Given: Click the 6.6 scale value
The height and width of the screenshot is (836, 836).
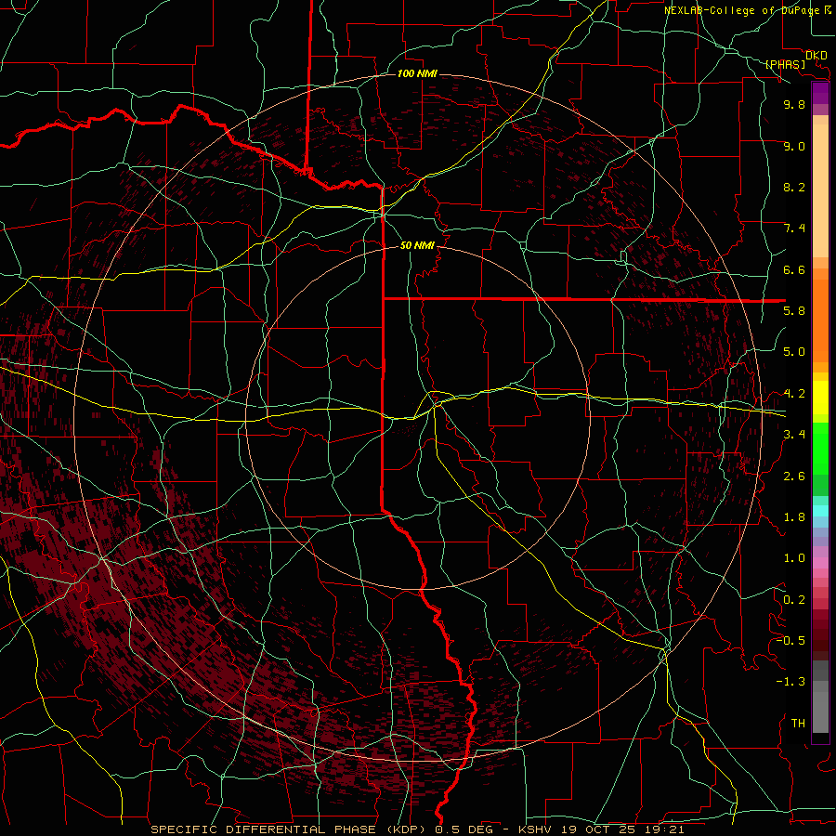Looking at the screenshot, I should point(794,269).
